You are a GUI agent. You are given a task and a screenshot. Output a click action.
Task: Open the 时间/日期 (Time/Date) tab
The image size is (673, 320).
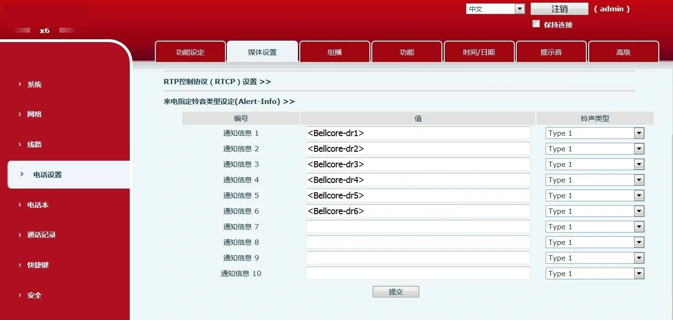[479, 52]
